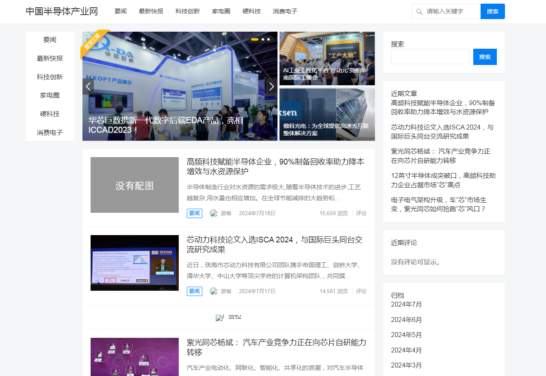Open the 2024年5月 archive
The image size is (546, 376).
click(406, 335)
